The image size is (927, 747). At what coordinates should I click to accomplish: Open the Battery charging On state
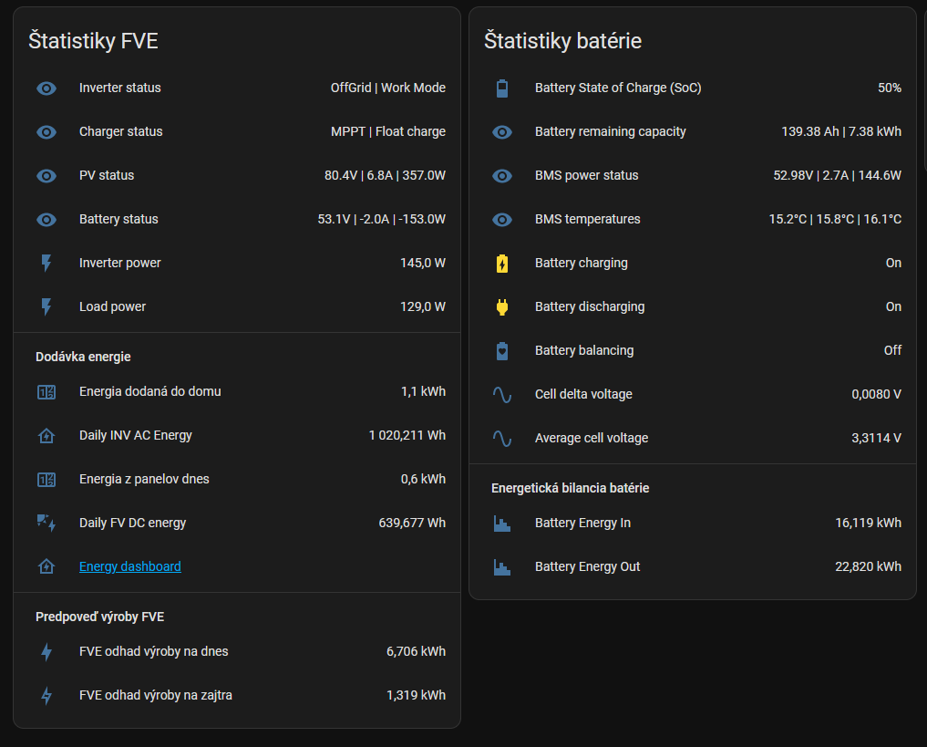pyautogui.click(x=892, y=264)
